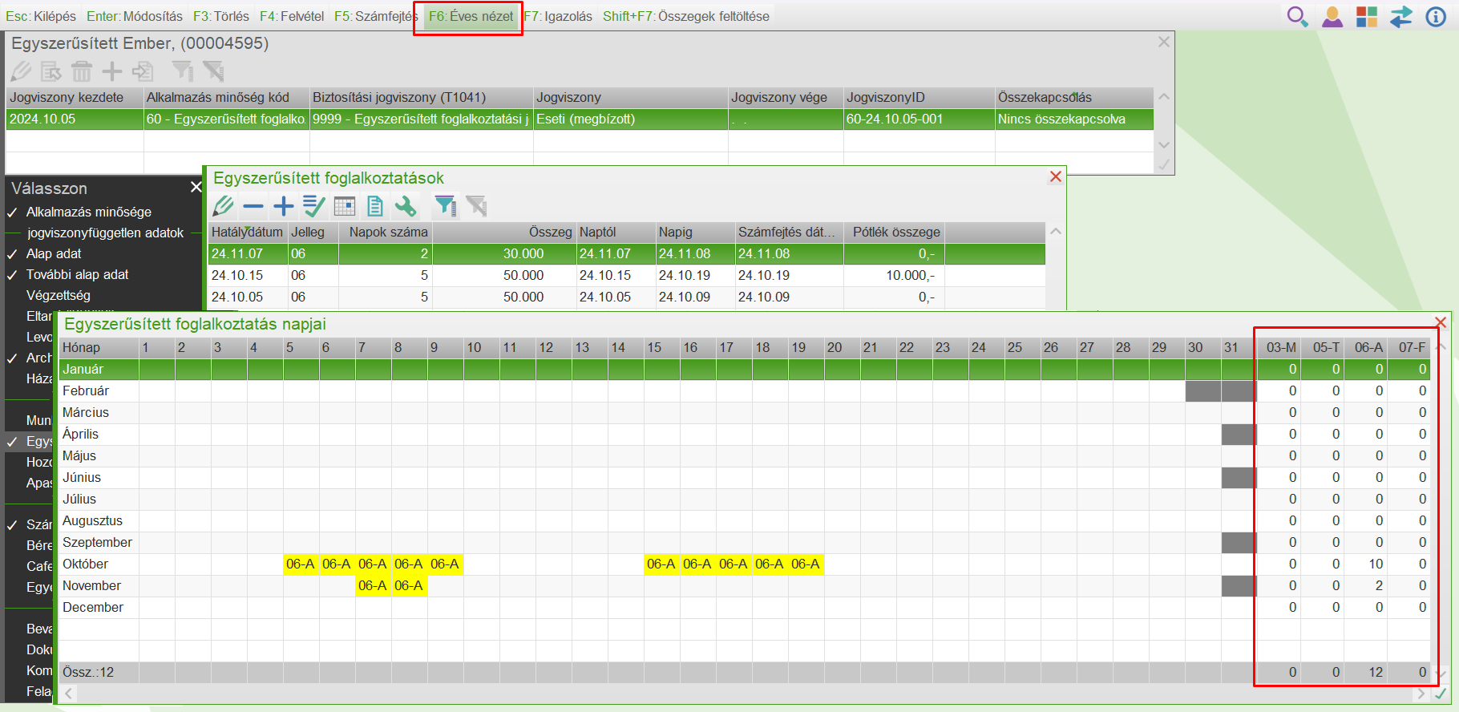The image size is (1459, 712).
Task: Toggle the További alap adat item
Action: tap(77, 275)
